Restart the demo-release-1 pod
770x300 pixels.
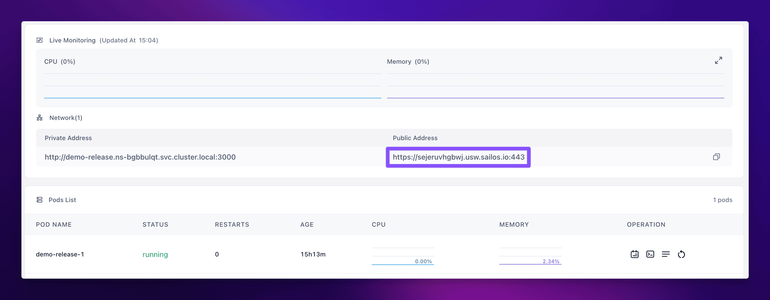[681, 254]
